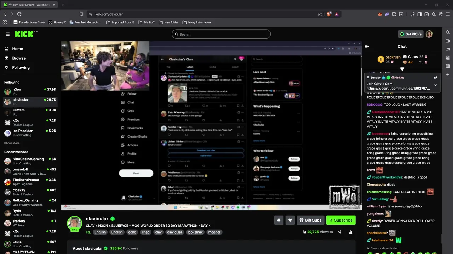This screenshot has width=453, height=254.
Task: Click the share icon next to viewer count
Action: (x=339, y=232)
